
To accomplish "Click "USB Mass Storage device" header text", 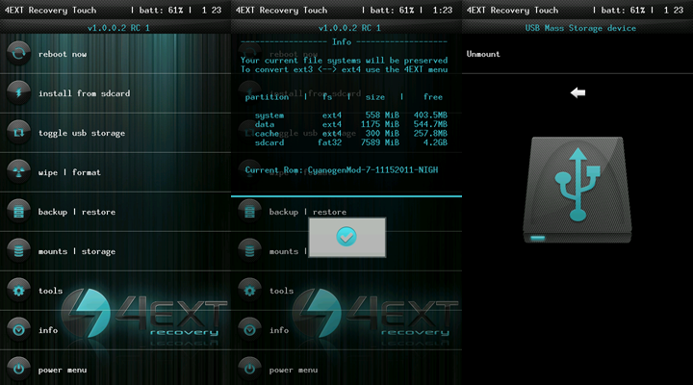I will [x=580, y=28].
